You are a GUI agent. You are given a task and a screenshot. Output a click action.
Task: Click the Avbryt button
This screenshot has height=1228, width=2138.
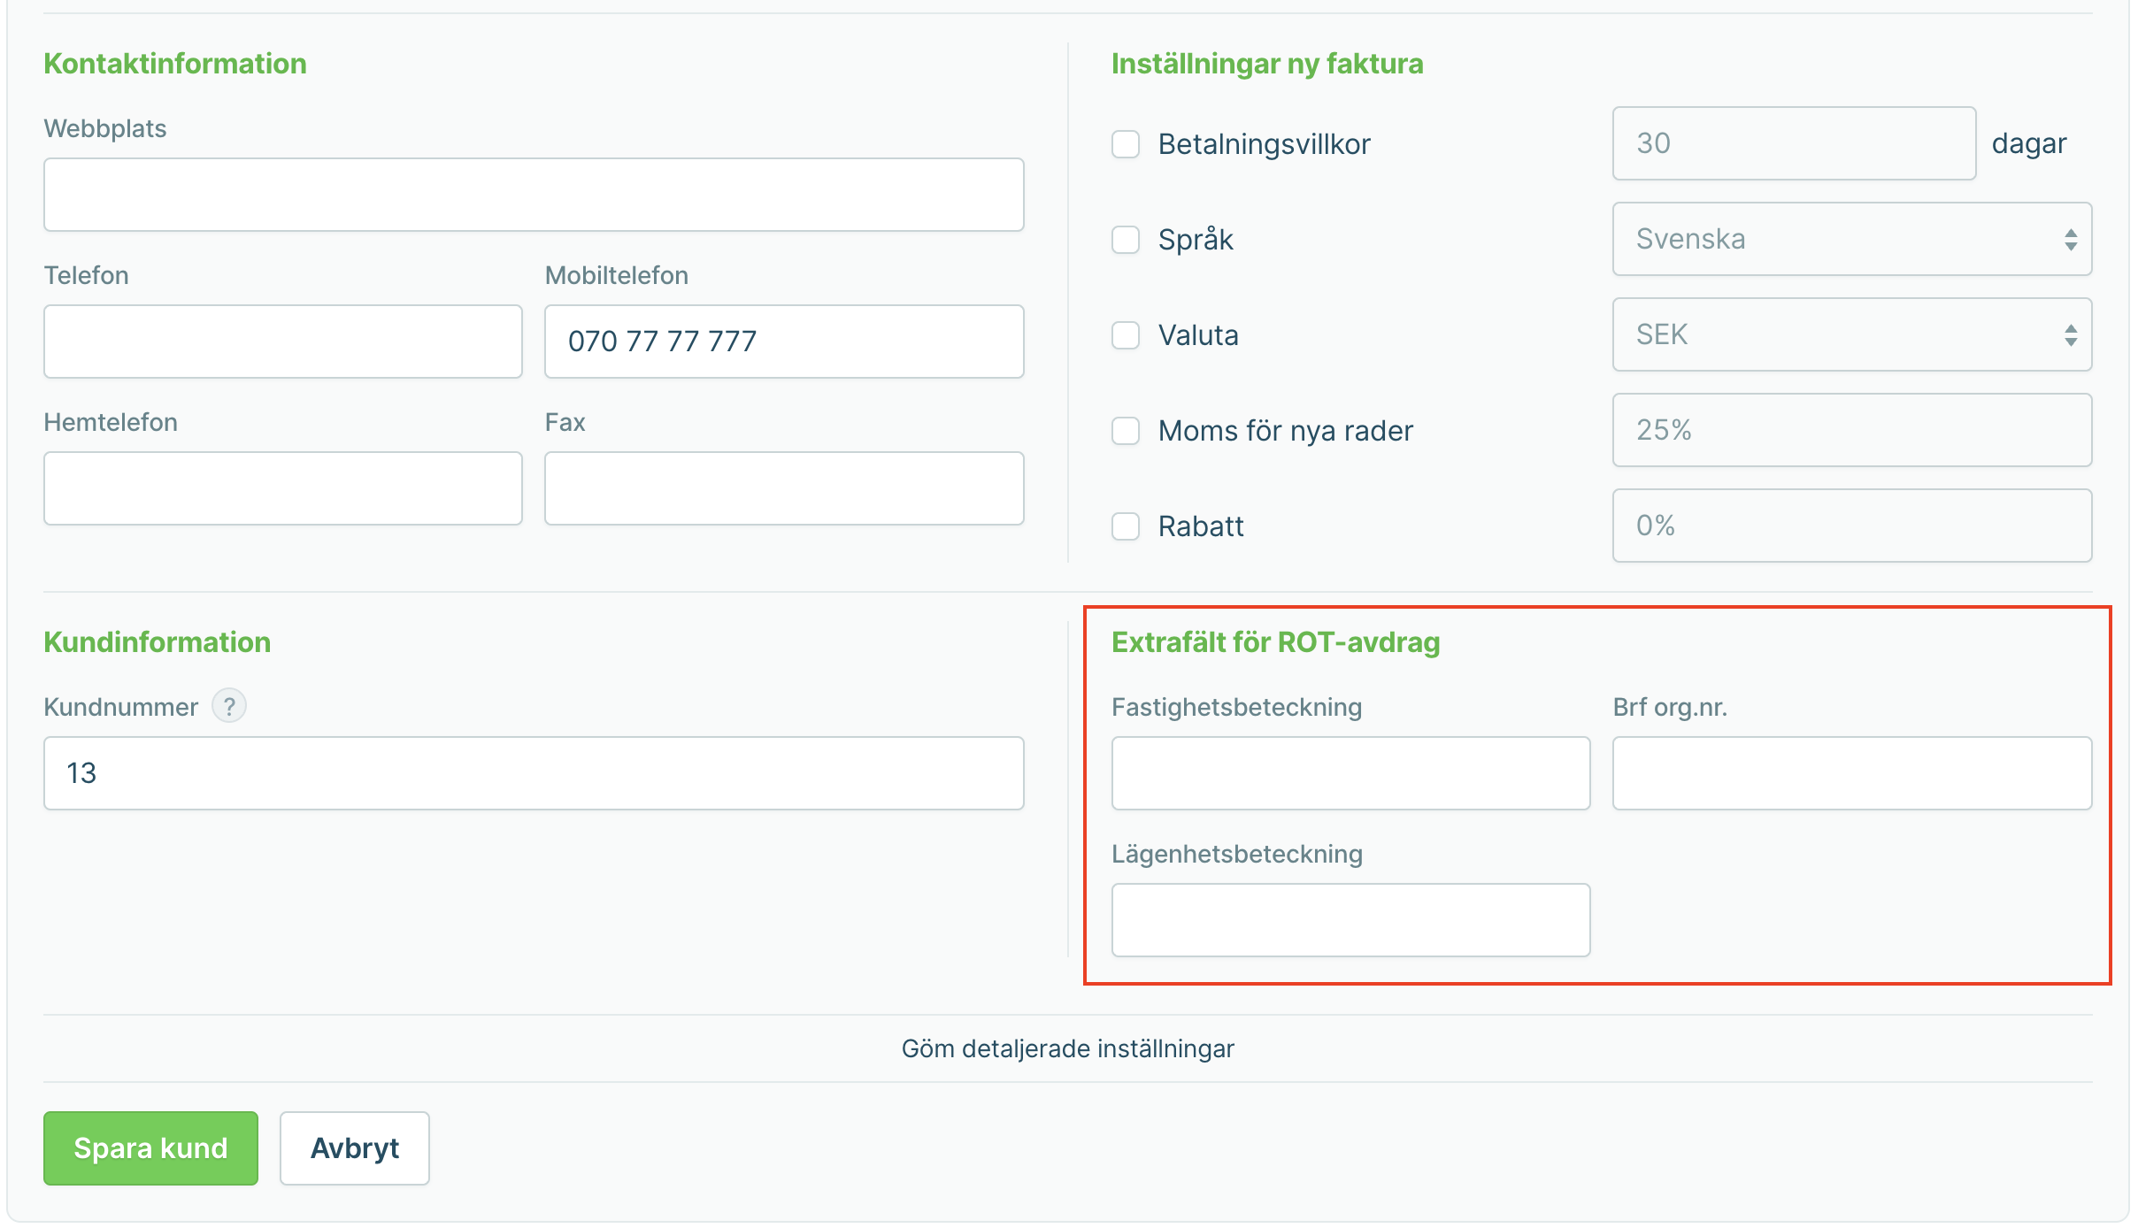point(354,1148)
